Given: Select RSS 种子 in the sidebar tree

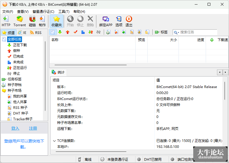Looking at the screenshot, I should coord(20,107).
